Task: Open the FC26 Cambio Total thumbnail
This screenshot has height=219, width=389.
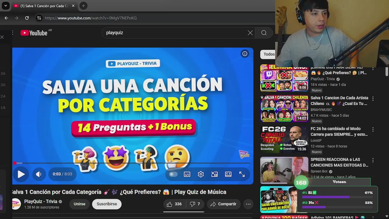Action: 284,139
